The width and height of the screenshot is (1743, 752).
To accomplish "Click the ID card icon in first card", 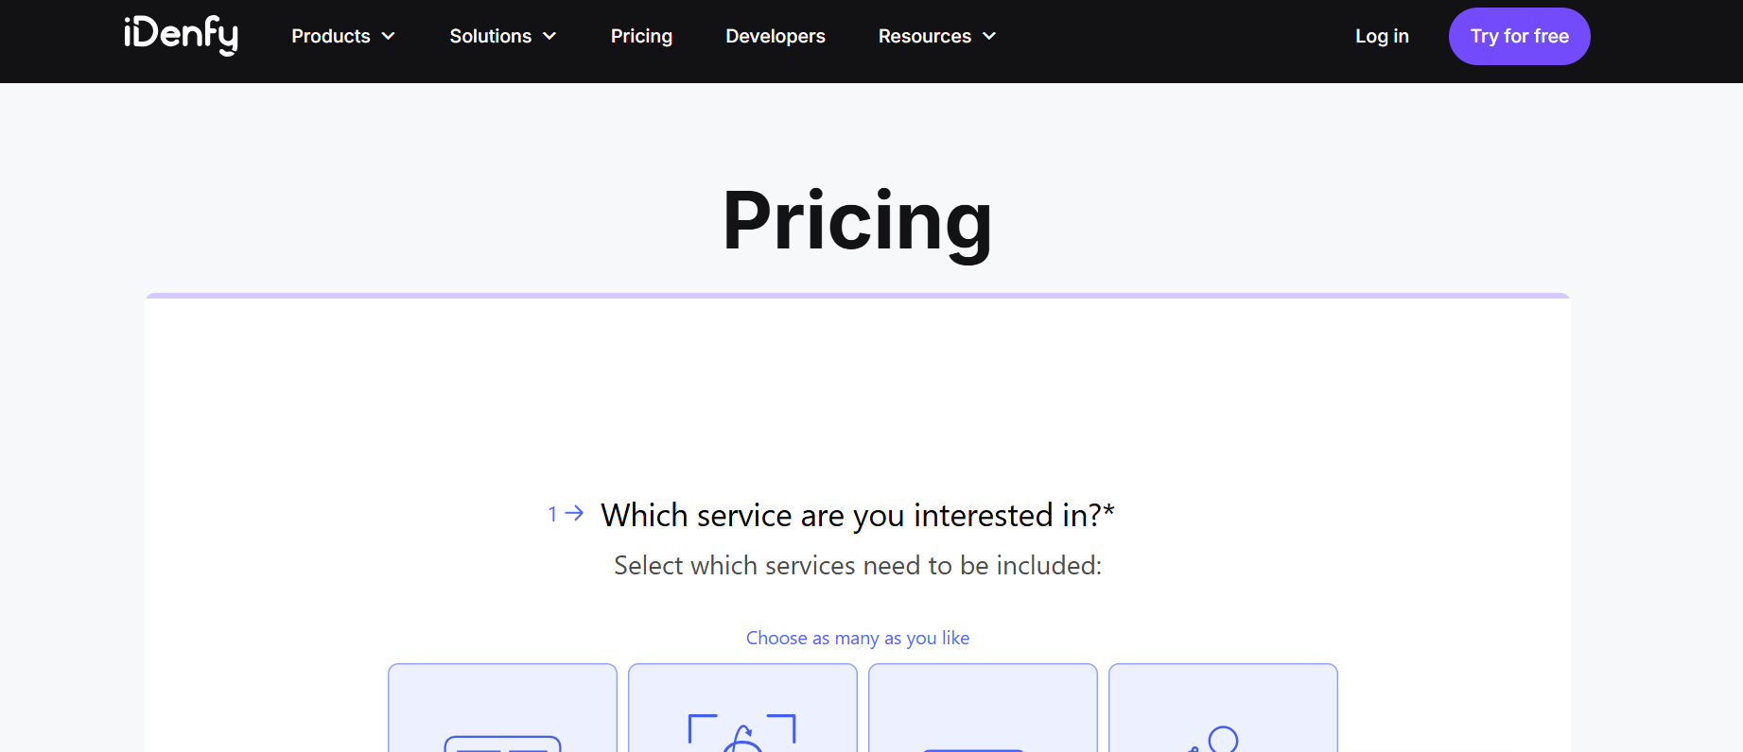I will tap(502, 743).
